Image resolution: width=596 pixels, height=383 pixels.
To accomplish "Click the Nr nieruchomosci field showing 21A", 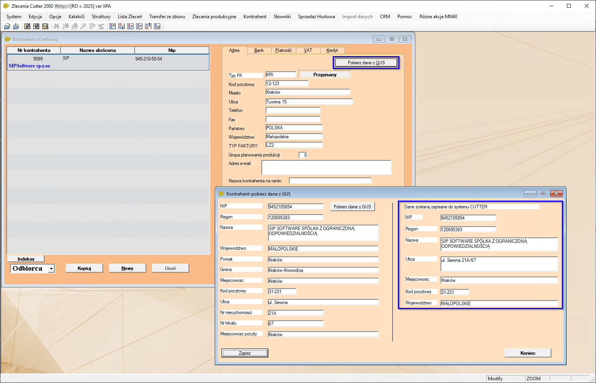I will tap(295, 313).
